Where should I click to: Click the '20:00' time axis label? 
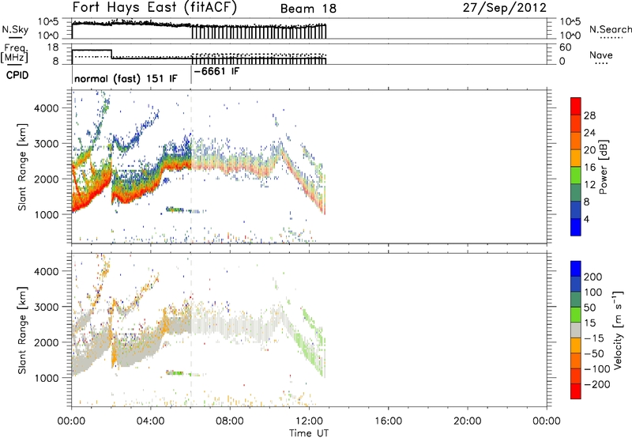(468, 421)
